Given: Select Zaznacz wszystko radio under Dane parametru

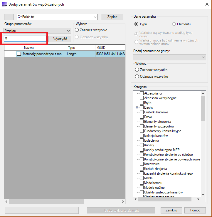Looking at the screenshot, I should click(x=137, y=69).
